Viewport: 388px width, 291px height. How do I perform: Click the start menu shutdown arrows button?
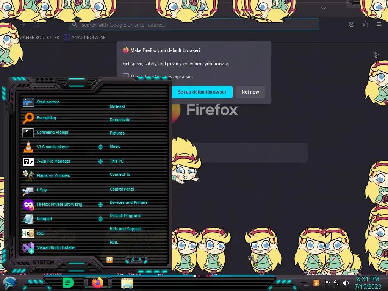(x=136, y=260)
